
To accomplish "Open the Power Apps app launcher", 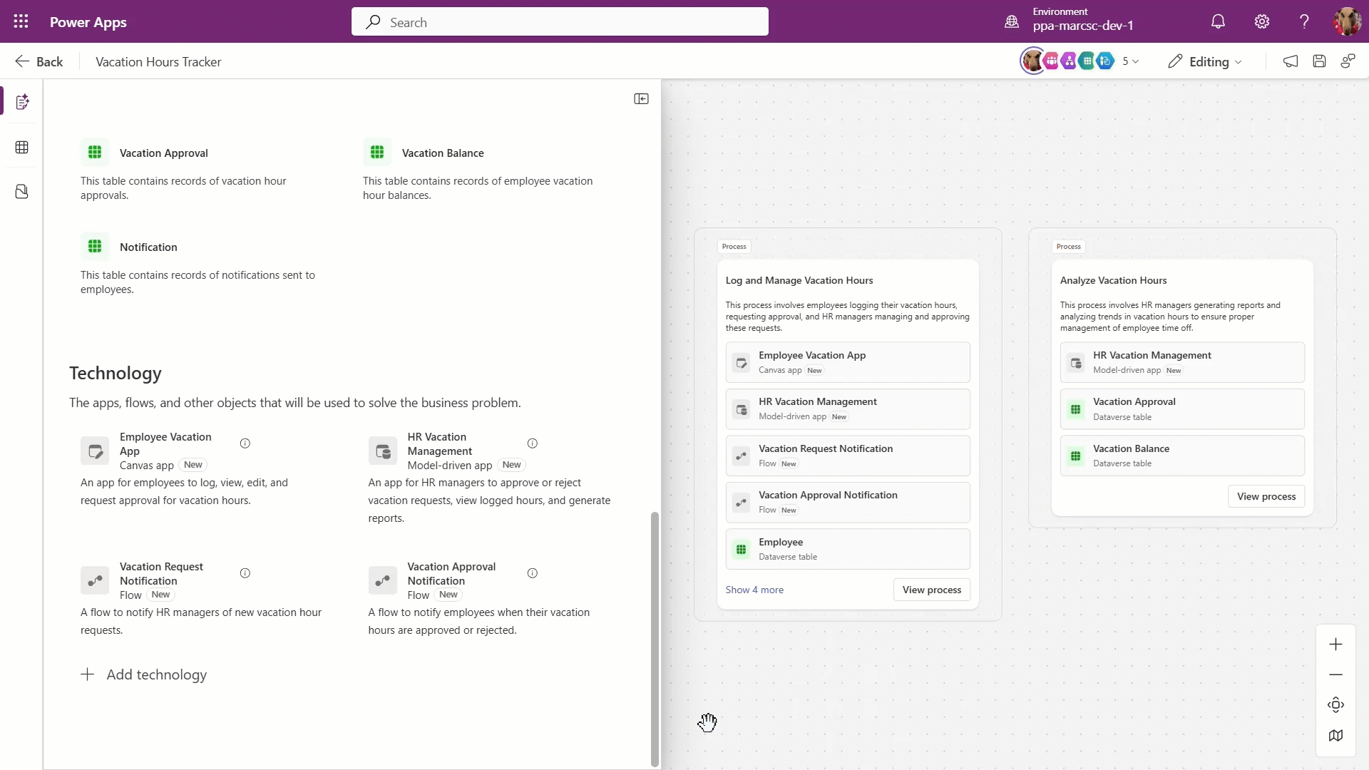I will click(21, 21).
